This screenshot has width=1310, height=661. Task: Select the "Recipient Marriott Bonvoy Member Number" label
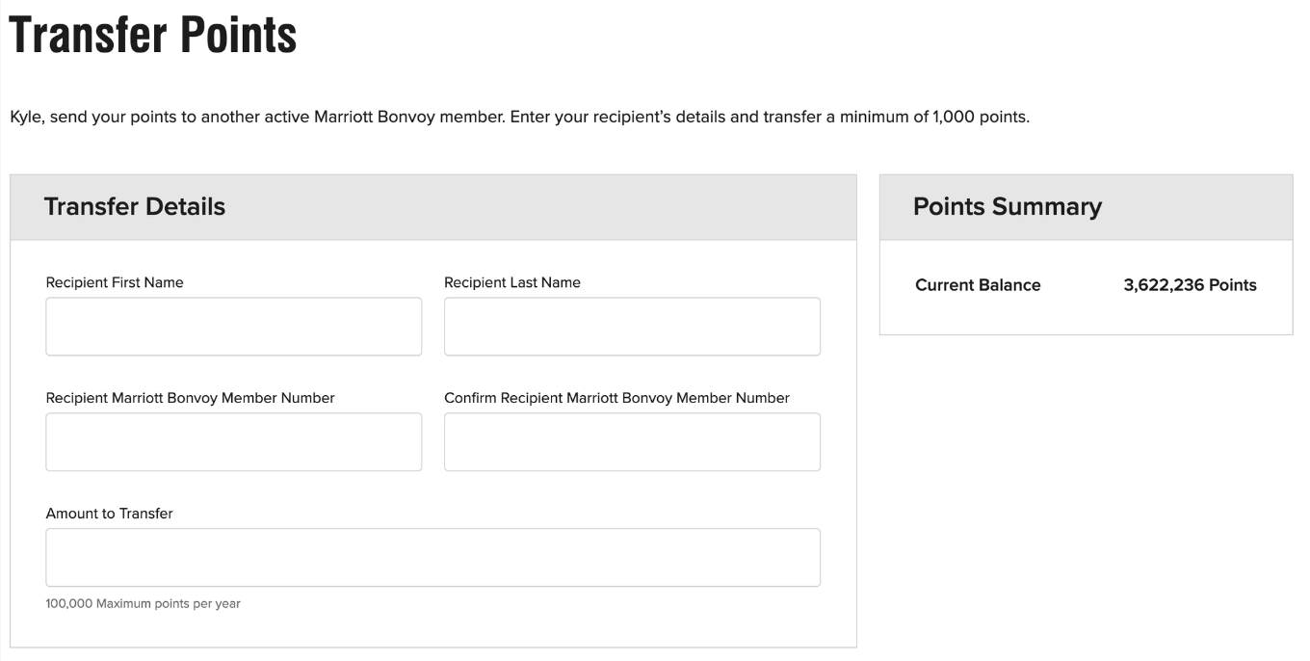[190, 398]
